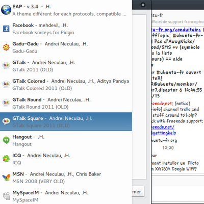Select the MySpaceIM theme title
204x204 pixels.
pos(50,193)
